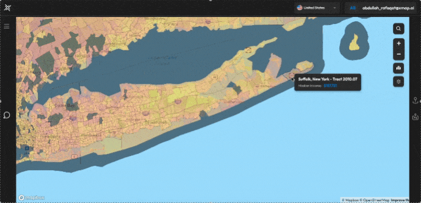421x203 pixels.
Task: Click the US flag icon
Action: [300, 8]
